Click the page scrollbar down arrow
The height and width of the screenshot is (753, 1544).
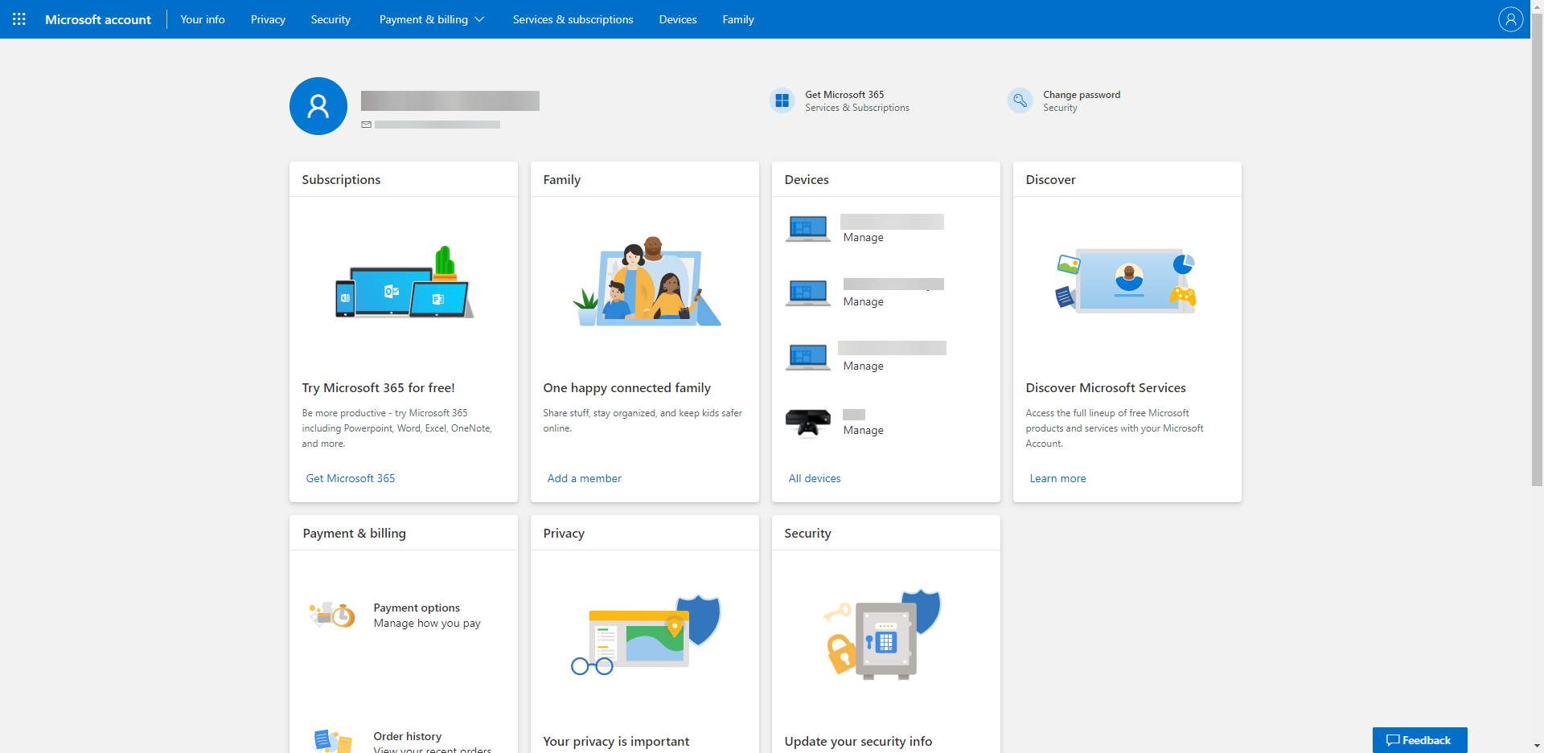pyautogui.click(x=1537, y=746)
